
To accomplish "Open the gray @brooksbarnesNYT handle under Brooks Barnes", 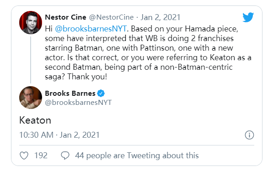I will [78, 103].
